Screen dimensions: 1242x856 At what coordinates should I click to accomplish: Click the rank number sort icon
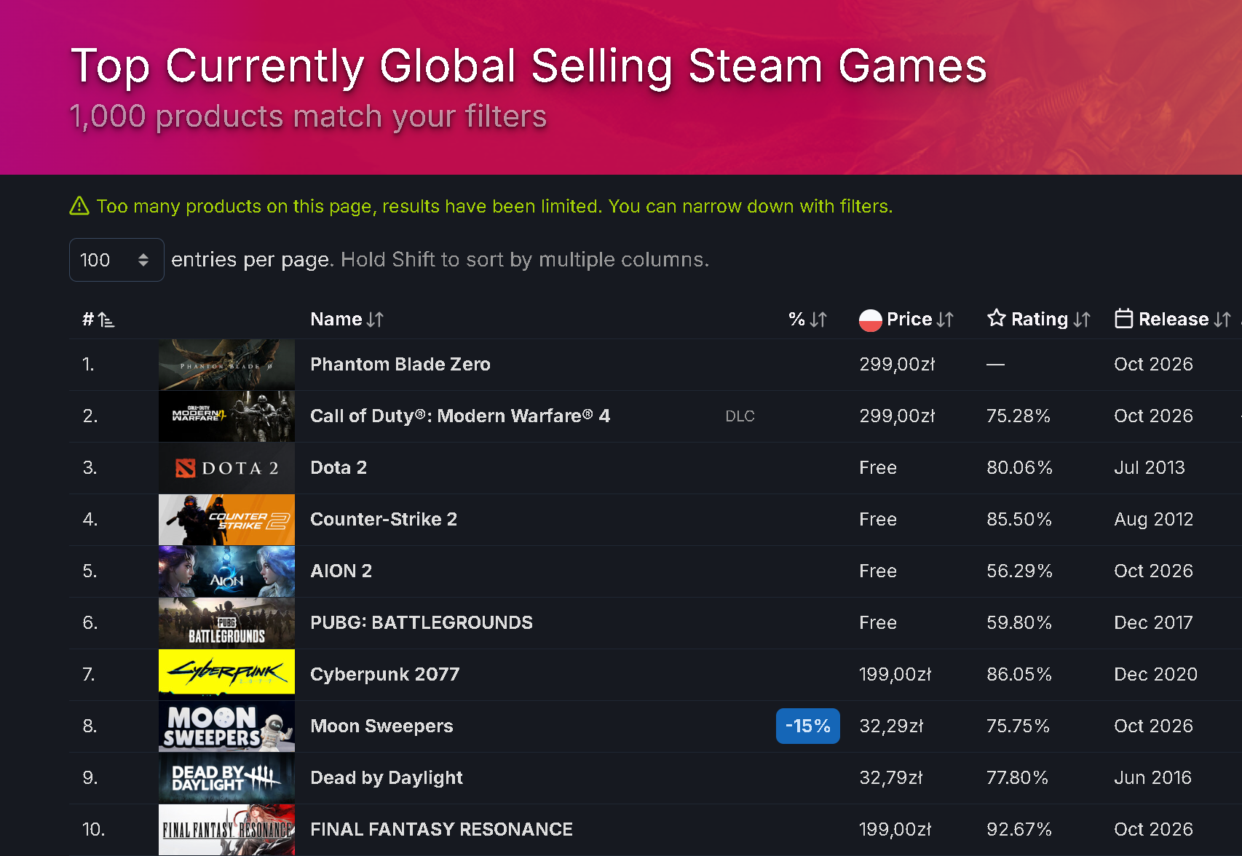(106, 320)
